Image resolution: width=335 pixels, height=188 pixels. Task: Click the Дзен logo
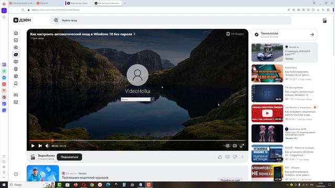point(22,20)
